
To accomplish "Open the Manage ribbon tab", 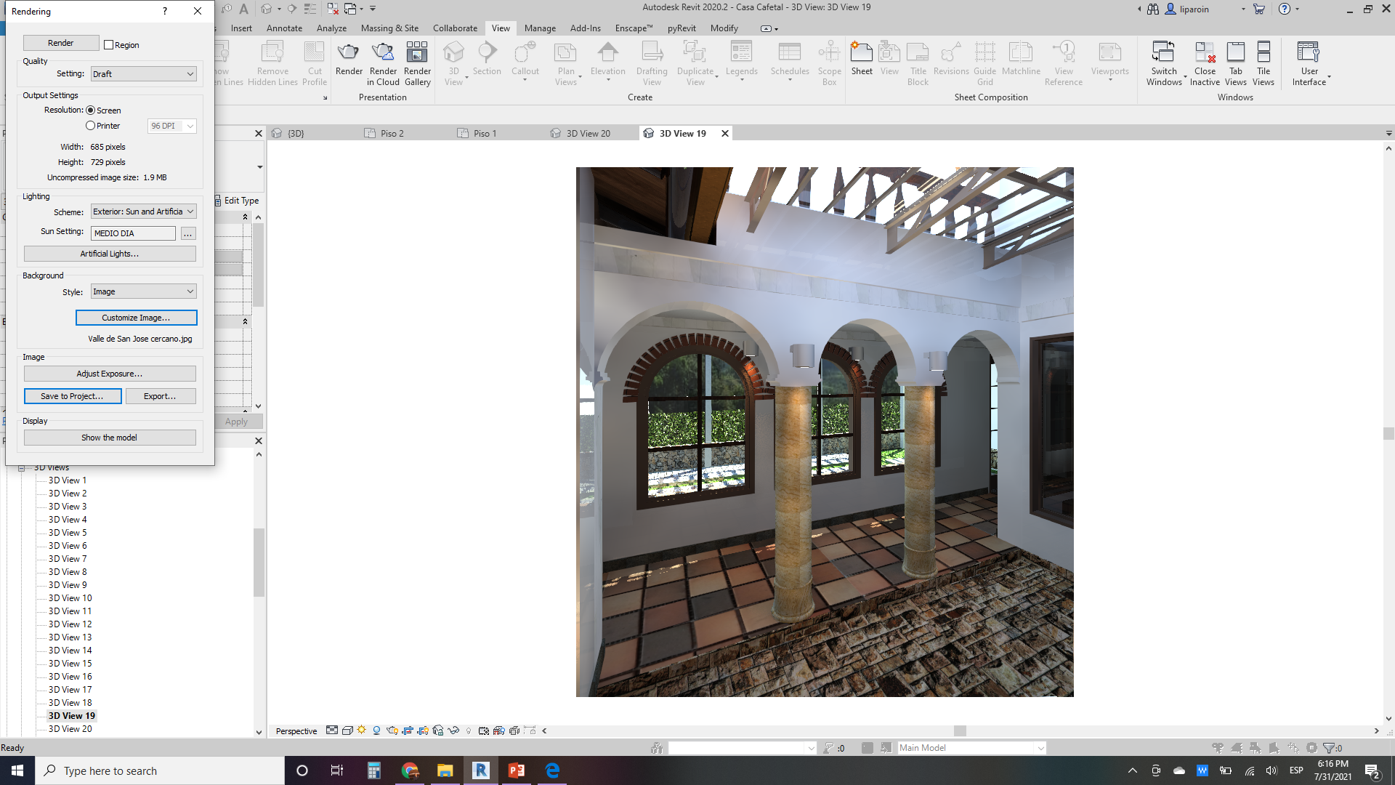I will coord(540,28).
